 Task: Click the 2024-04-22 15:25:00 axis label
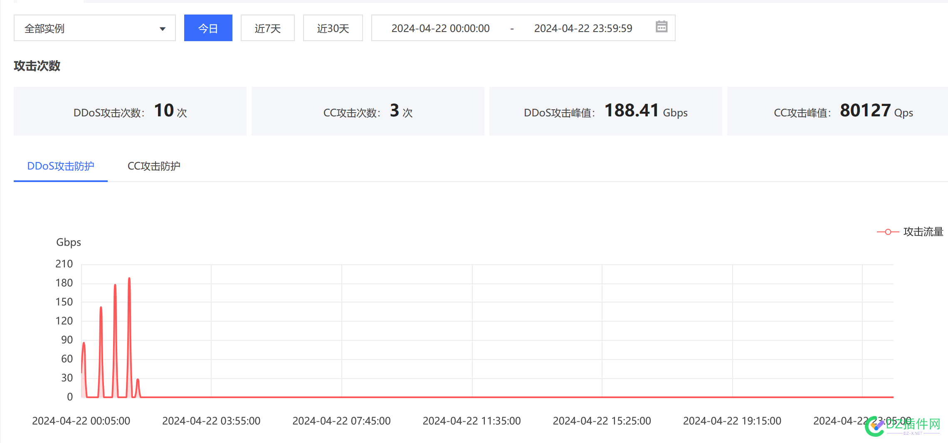point(602,421)
